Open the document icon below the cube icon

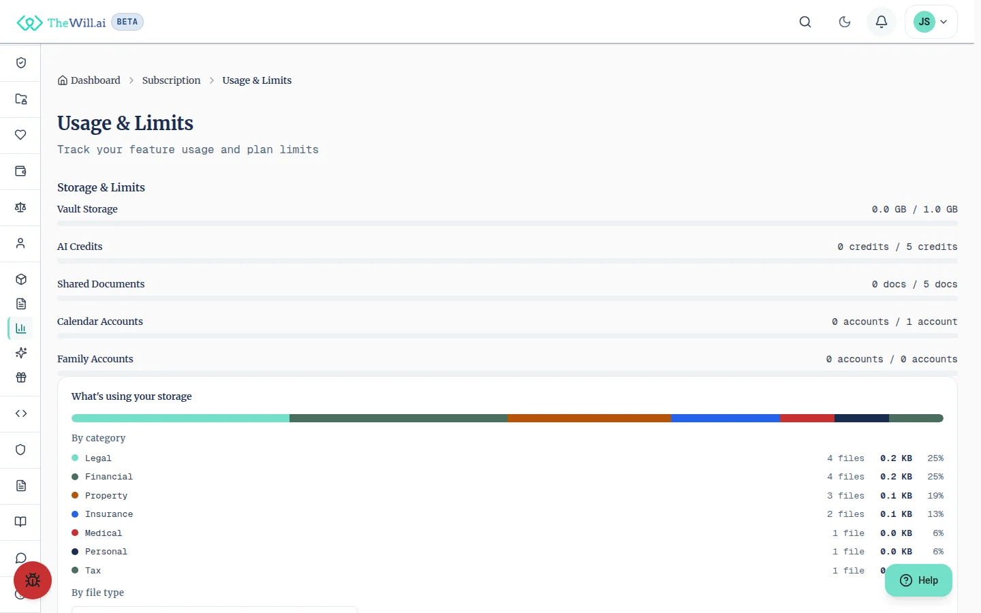coord(20,304)
